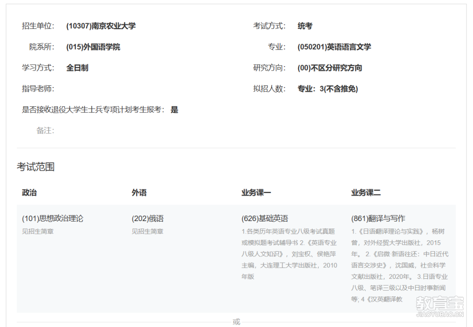Click the 院系所 label
The width and height of the screenshot is (473, 327).
42,47
